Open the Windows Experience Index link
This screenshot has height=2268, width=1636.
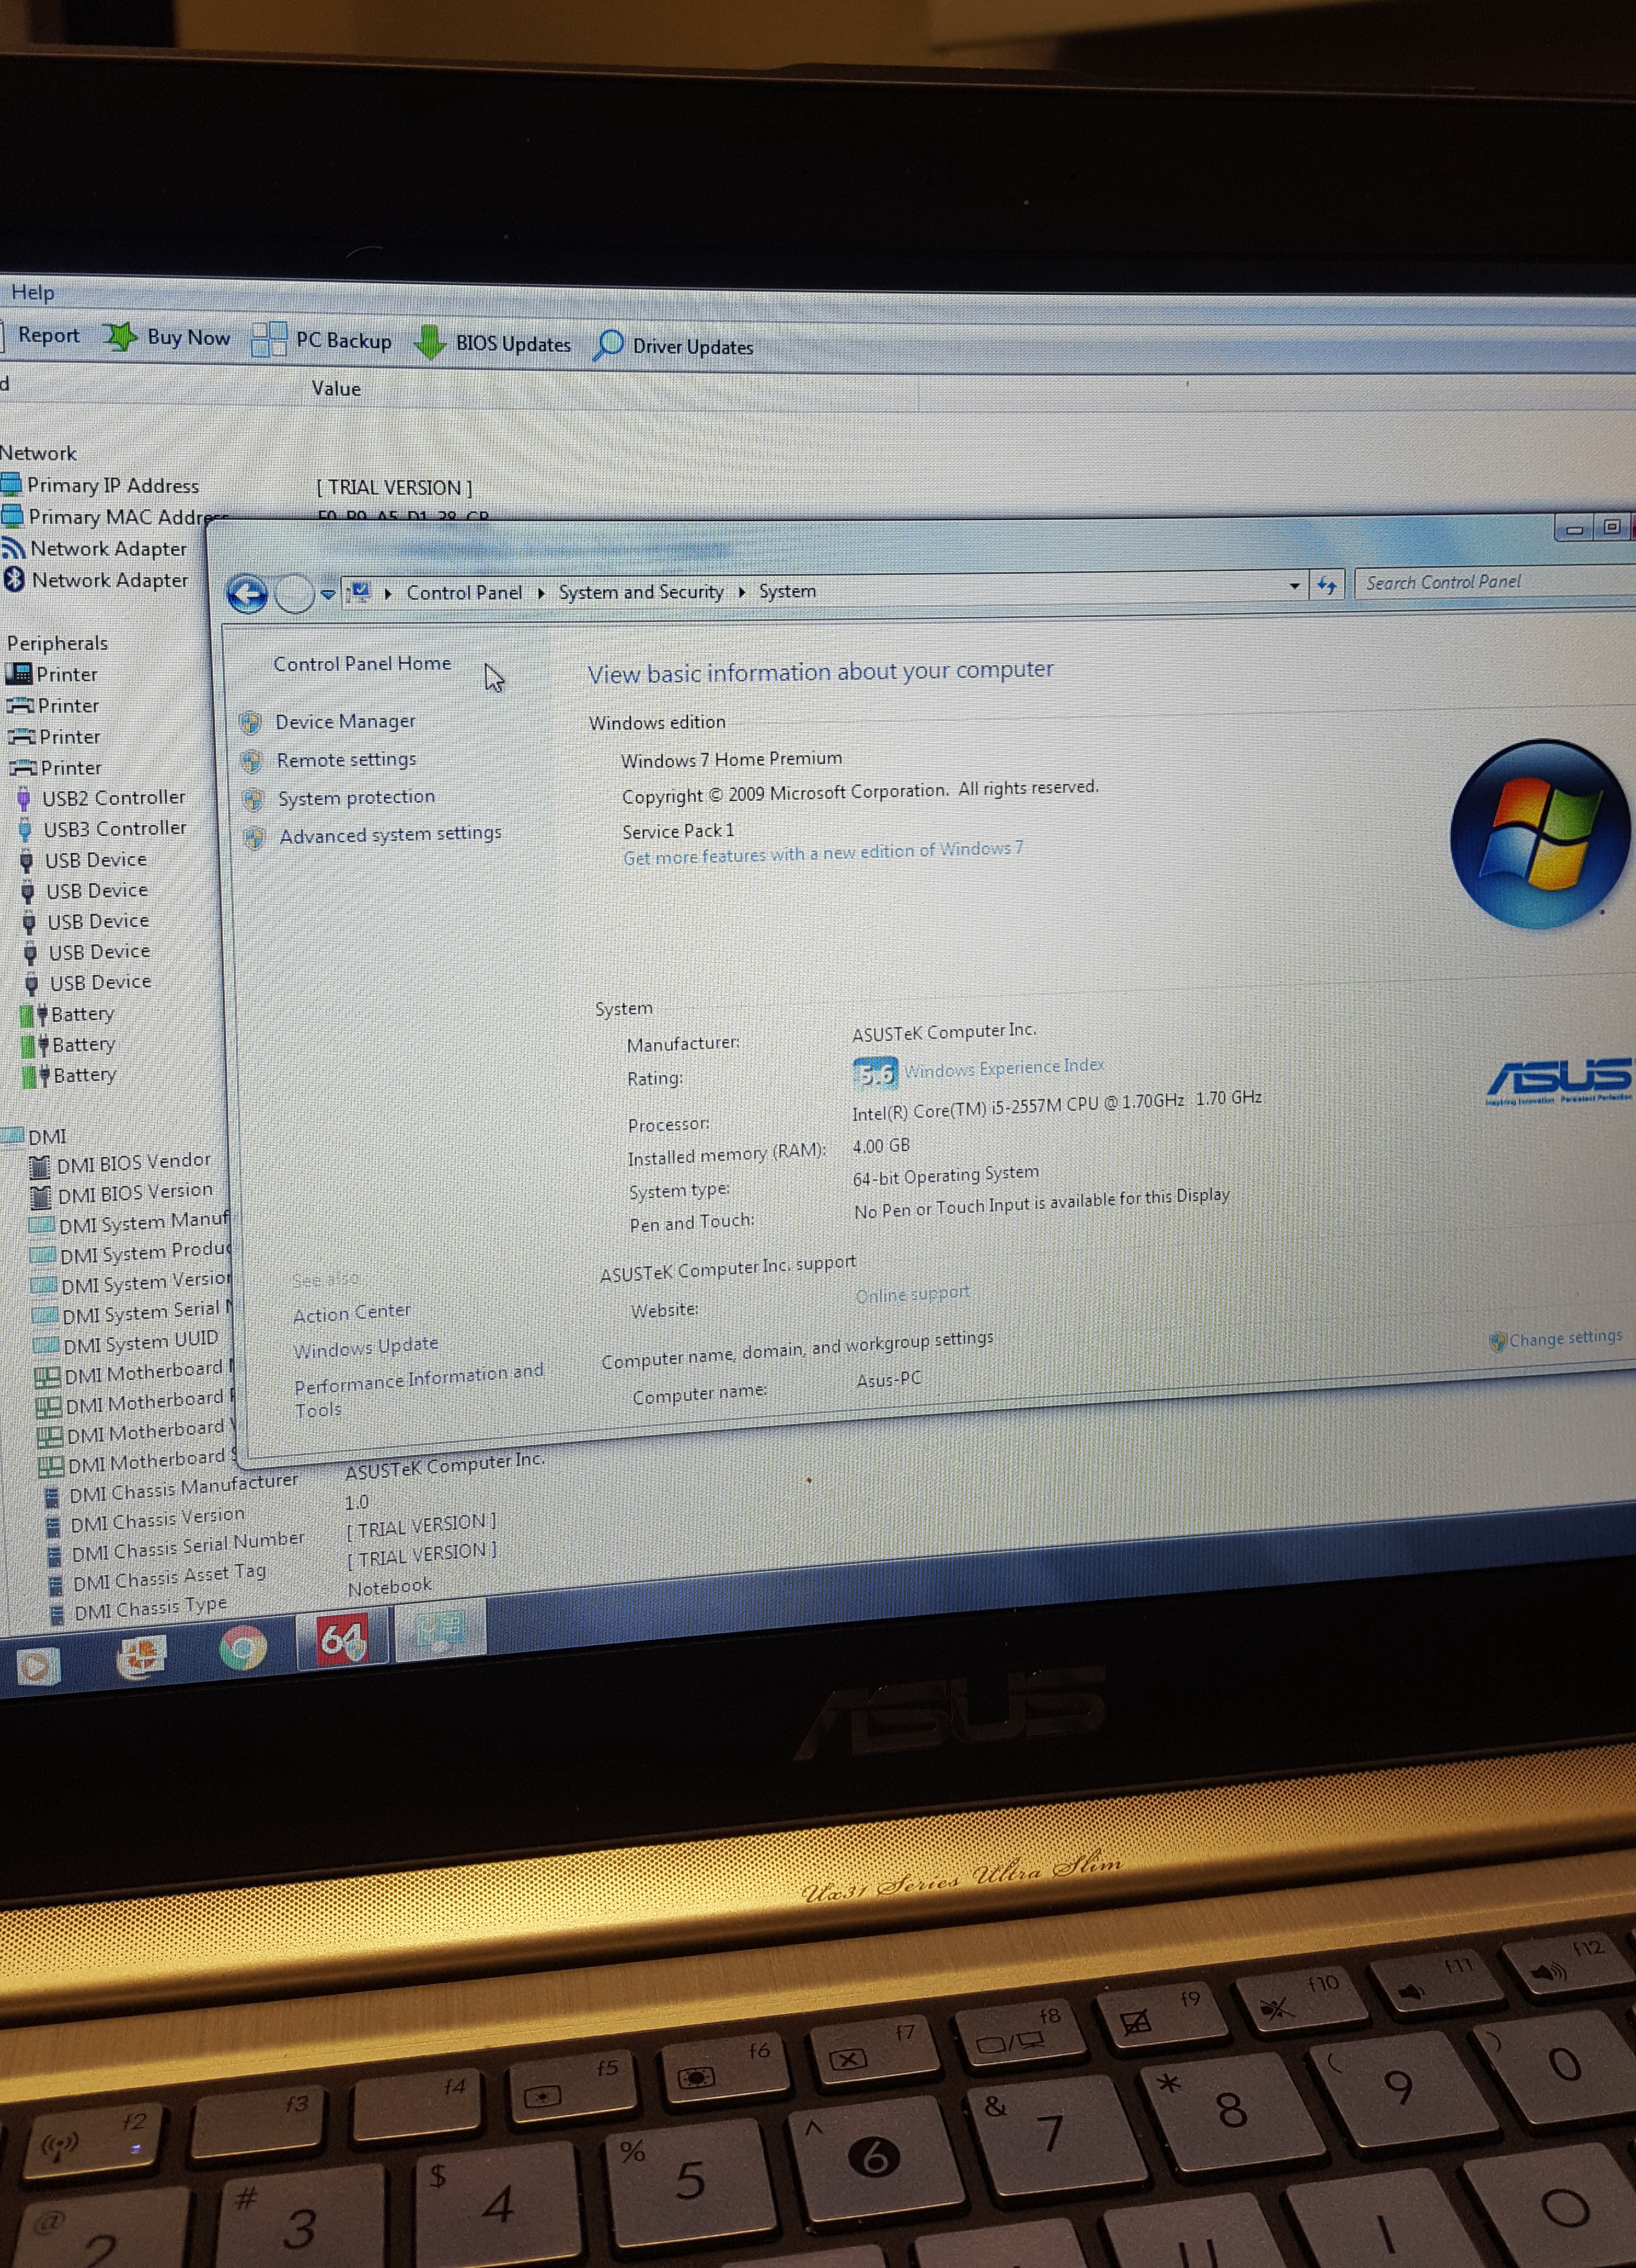1004,1067
